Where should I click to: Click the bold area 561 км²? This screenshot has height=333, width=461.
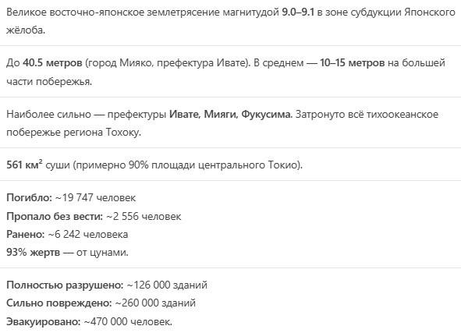point(24,165)
